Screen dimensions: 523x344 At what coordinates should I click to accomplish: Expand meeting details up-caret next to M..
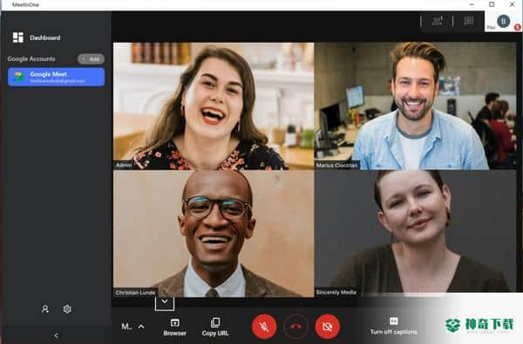tap(141, 327)
